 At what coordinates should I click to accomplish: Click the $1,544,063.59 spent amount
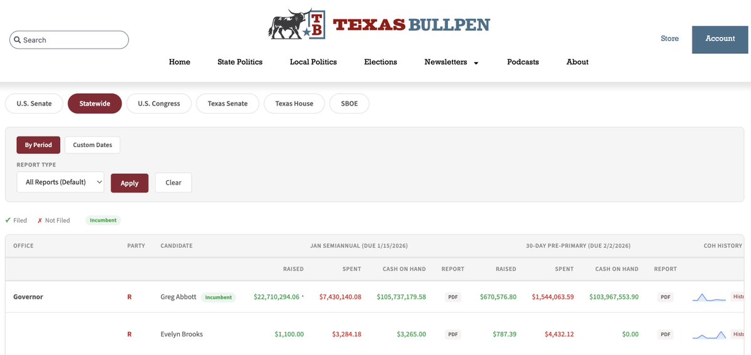tap(552, 297)
